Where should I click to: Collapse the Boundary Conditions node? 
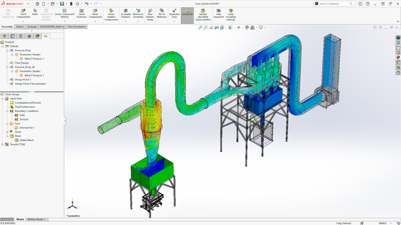click(x=8, y=111)
